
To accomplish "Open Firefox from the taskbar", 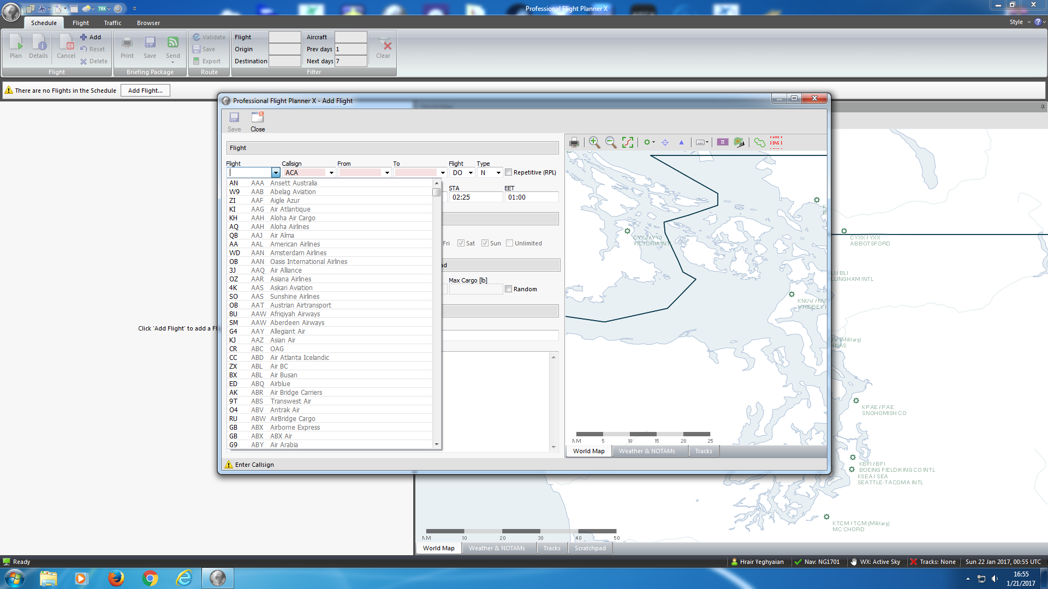I will click(x=116, y=578).
